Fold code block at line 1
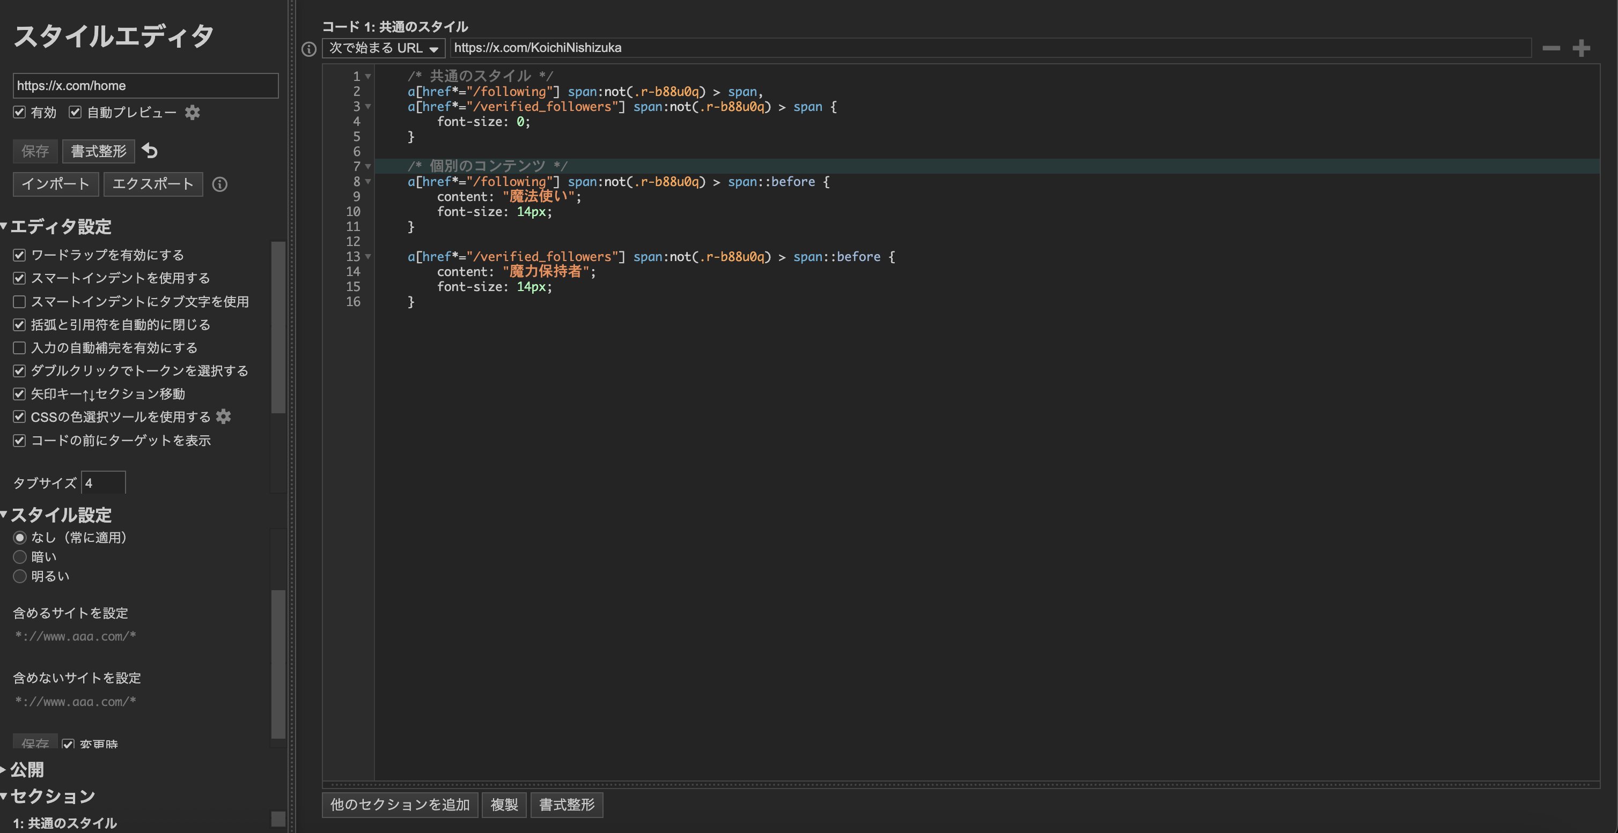The width and height of the screenshot is (1618, 833). tap(368, 77)
